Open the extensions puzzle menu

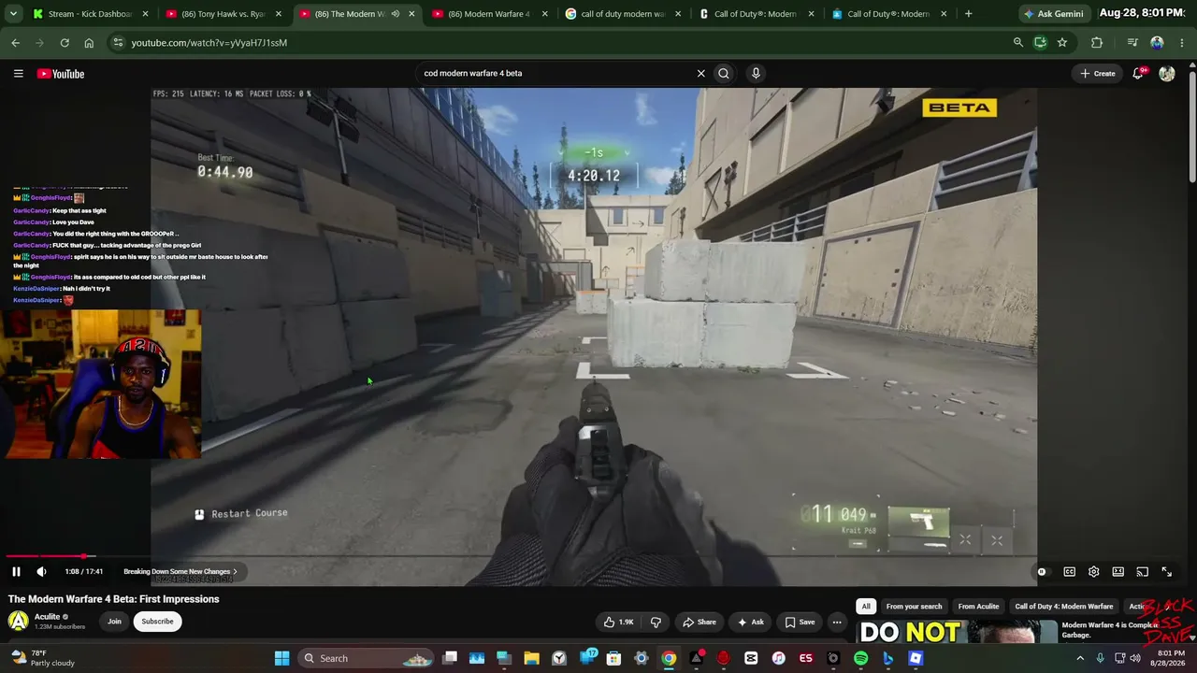1097,42
